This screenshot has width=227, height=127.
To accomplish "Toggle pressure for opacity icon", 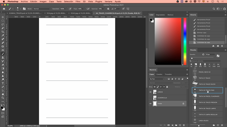I will (x=70, y=9).
